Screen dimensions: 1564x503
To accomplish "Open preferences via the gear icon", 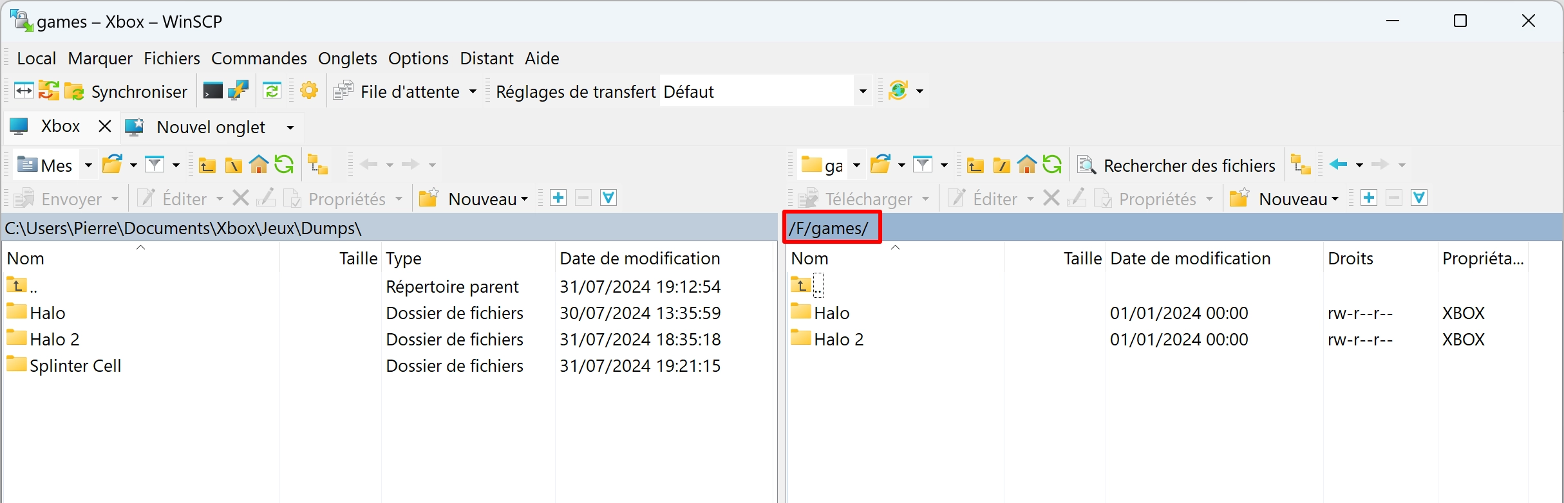I will [309, 91].
